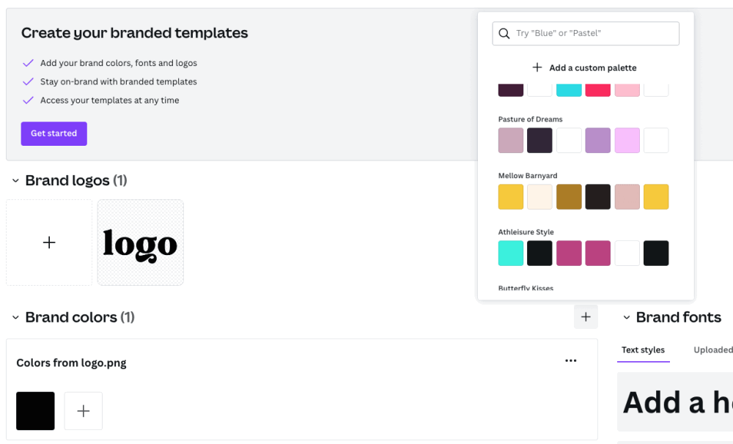The height and width of the screenshot is (444, 733).
Task: Click the plus tile to upload a new brand logo
Action: (49, 242)
